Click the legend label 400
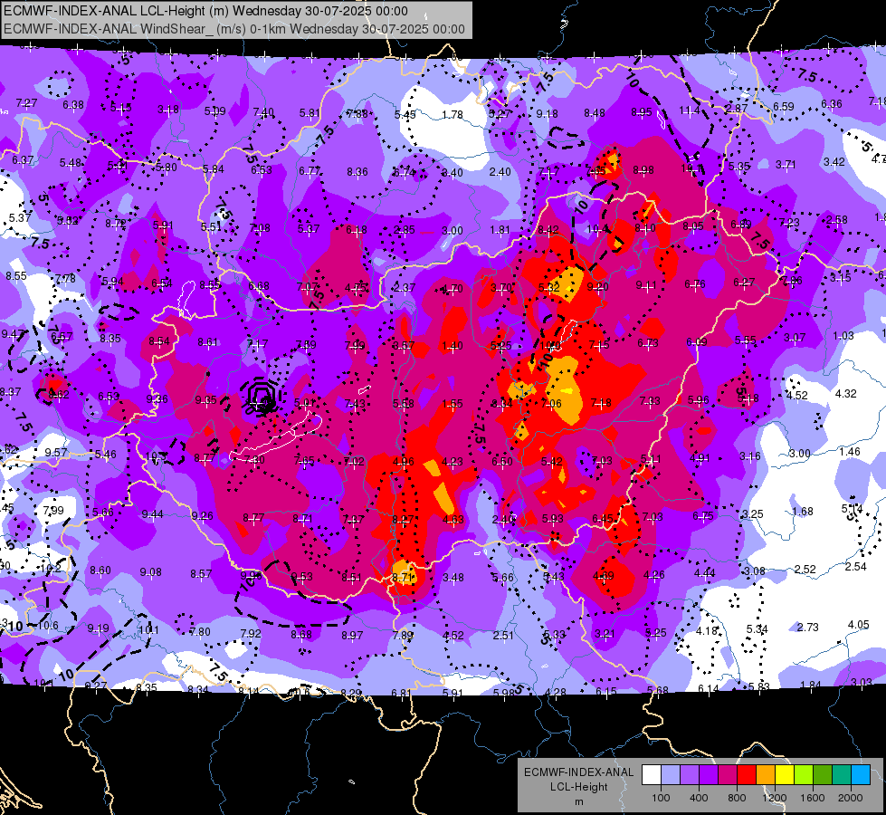The image size is (886, 815). coord(699,798)
